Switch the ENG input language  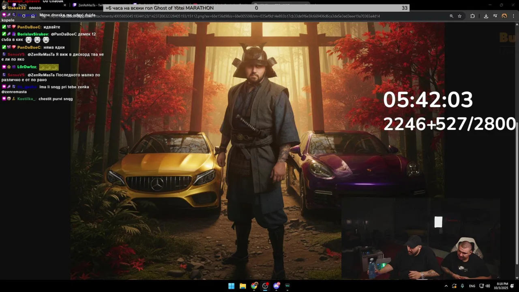click(472, 286)
